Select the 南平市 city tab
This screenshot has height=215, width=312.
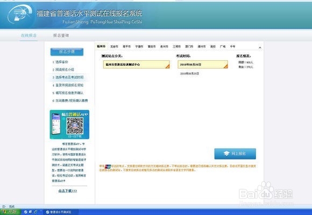coord(126,46)
